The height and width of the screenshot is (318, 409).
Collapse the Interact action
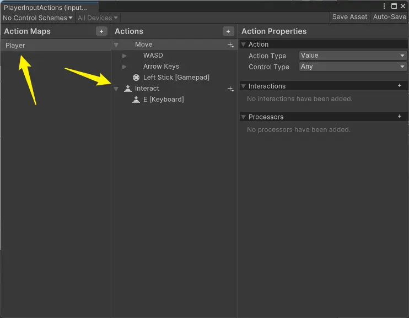click(x=116, y=89)
